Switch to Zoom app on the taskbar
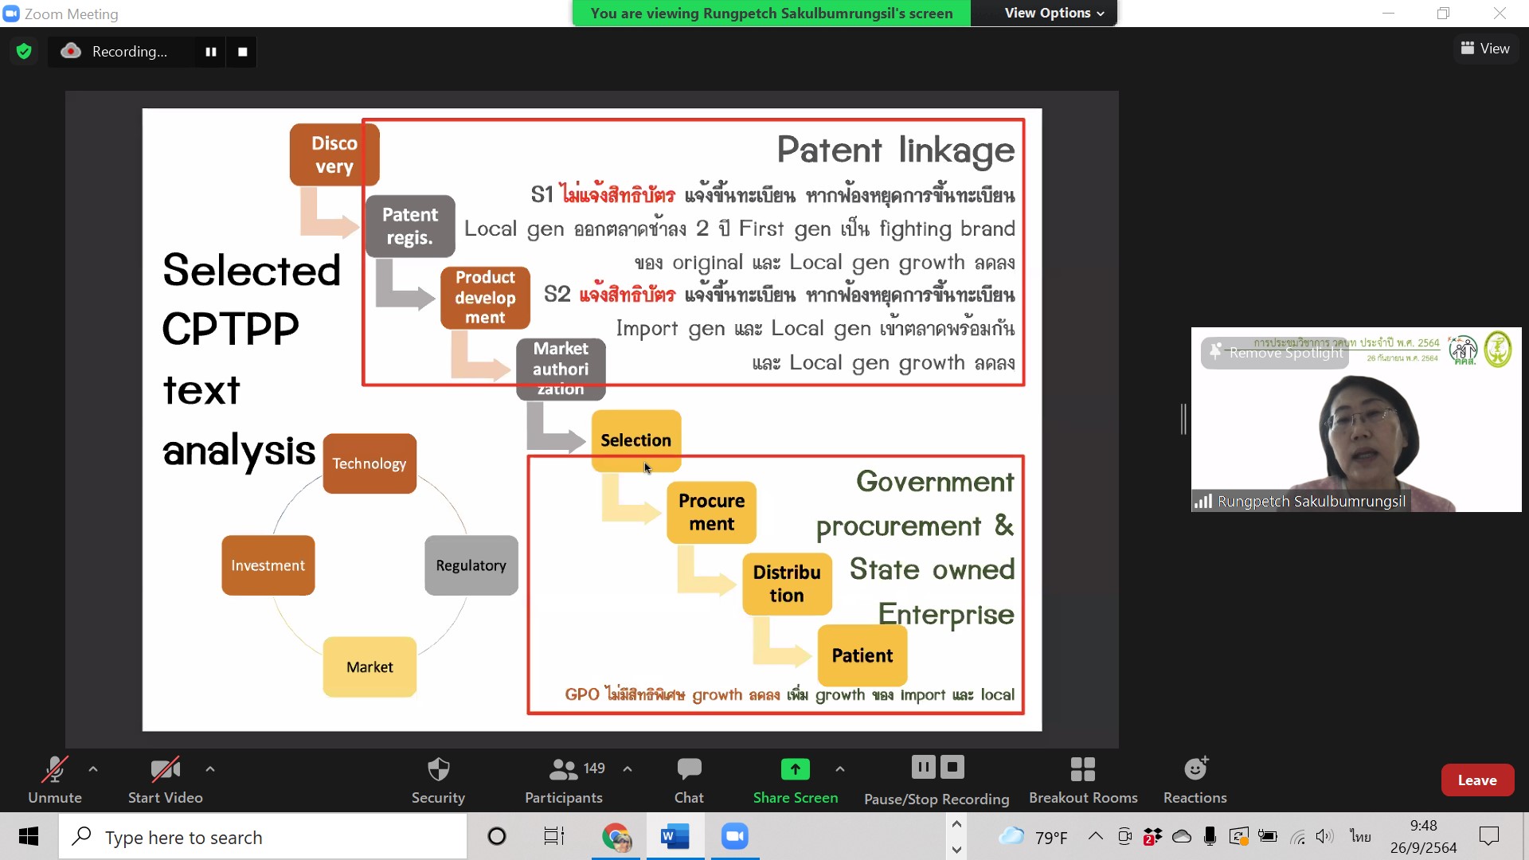The width and height of the screenshot is (1529, 860). pos(735,837)
